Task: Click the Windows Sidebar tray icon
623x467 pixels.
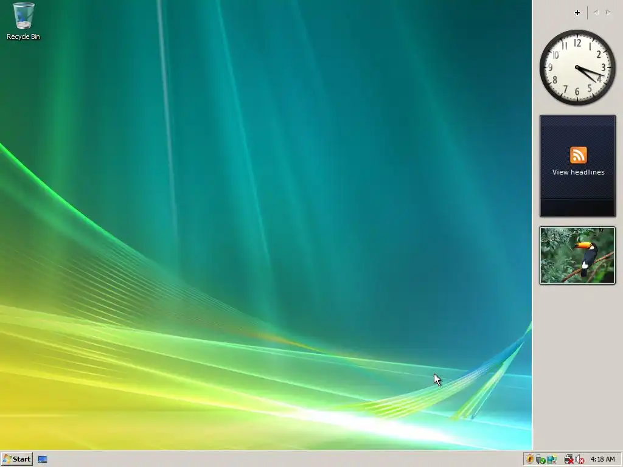Action: [x=552, y=460]
